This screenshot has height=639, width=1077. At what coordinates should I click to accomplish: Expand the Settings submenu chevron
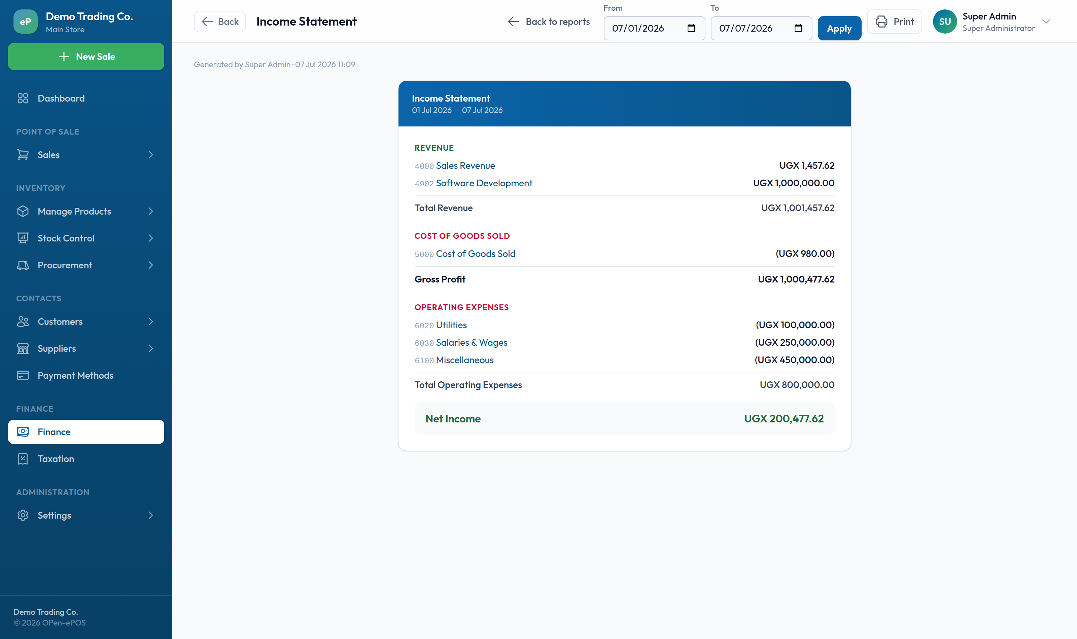[x=150, y=516]
